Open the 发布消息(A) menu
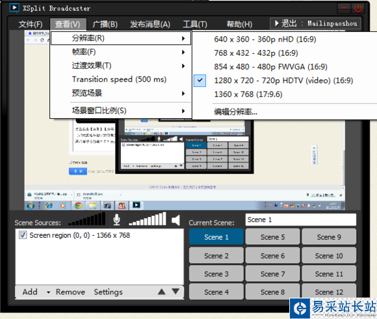This screenshot has height=319, width=377. click(150, 24)
